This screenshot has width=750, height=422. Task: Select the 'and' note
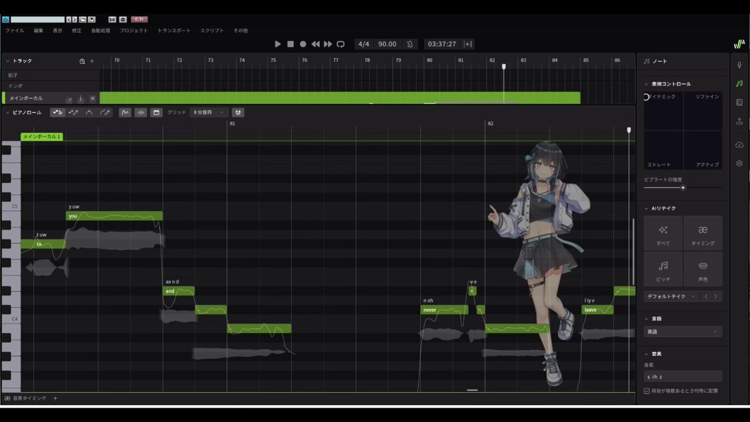click(x=179, y=291)
